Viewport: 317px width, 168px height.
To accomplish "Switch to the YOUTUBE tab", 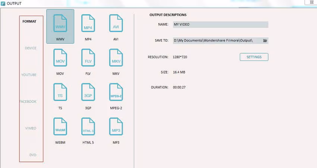I will coord(29,75).
